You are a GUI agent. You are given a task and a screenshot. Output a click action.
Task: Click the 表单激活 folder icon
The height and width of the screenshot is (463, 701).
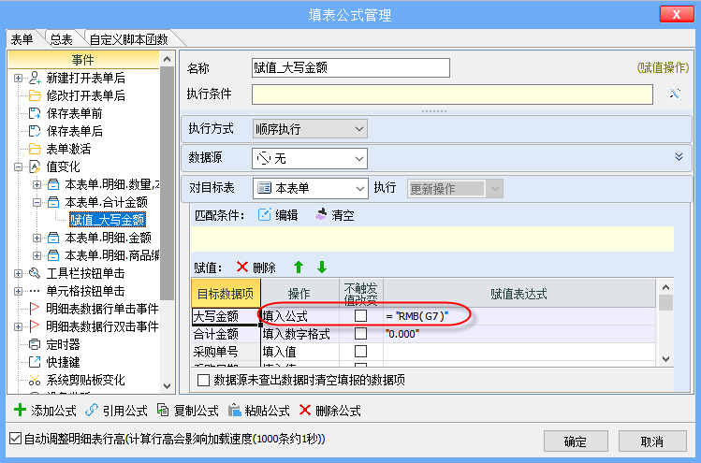coord(35,149)
